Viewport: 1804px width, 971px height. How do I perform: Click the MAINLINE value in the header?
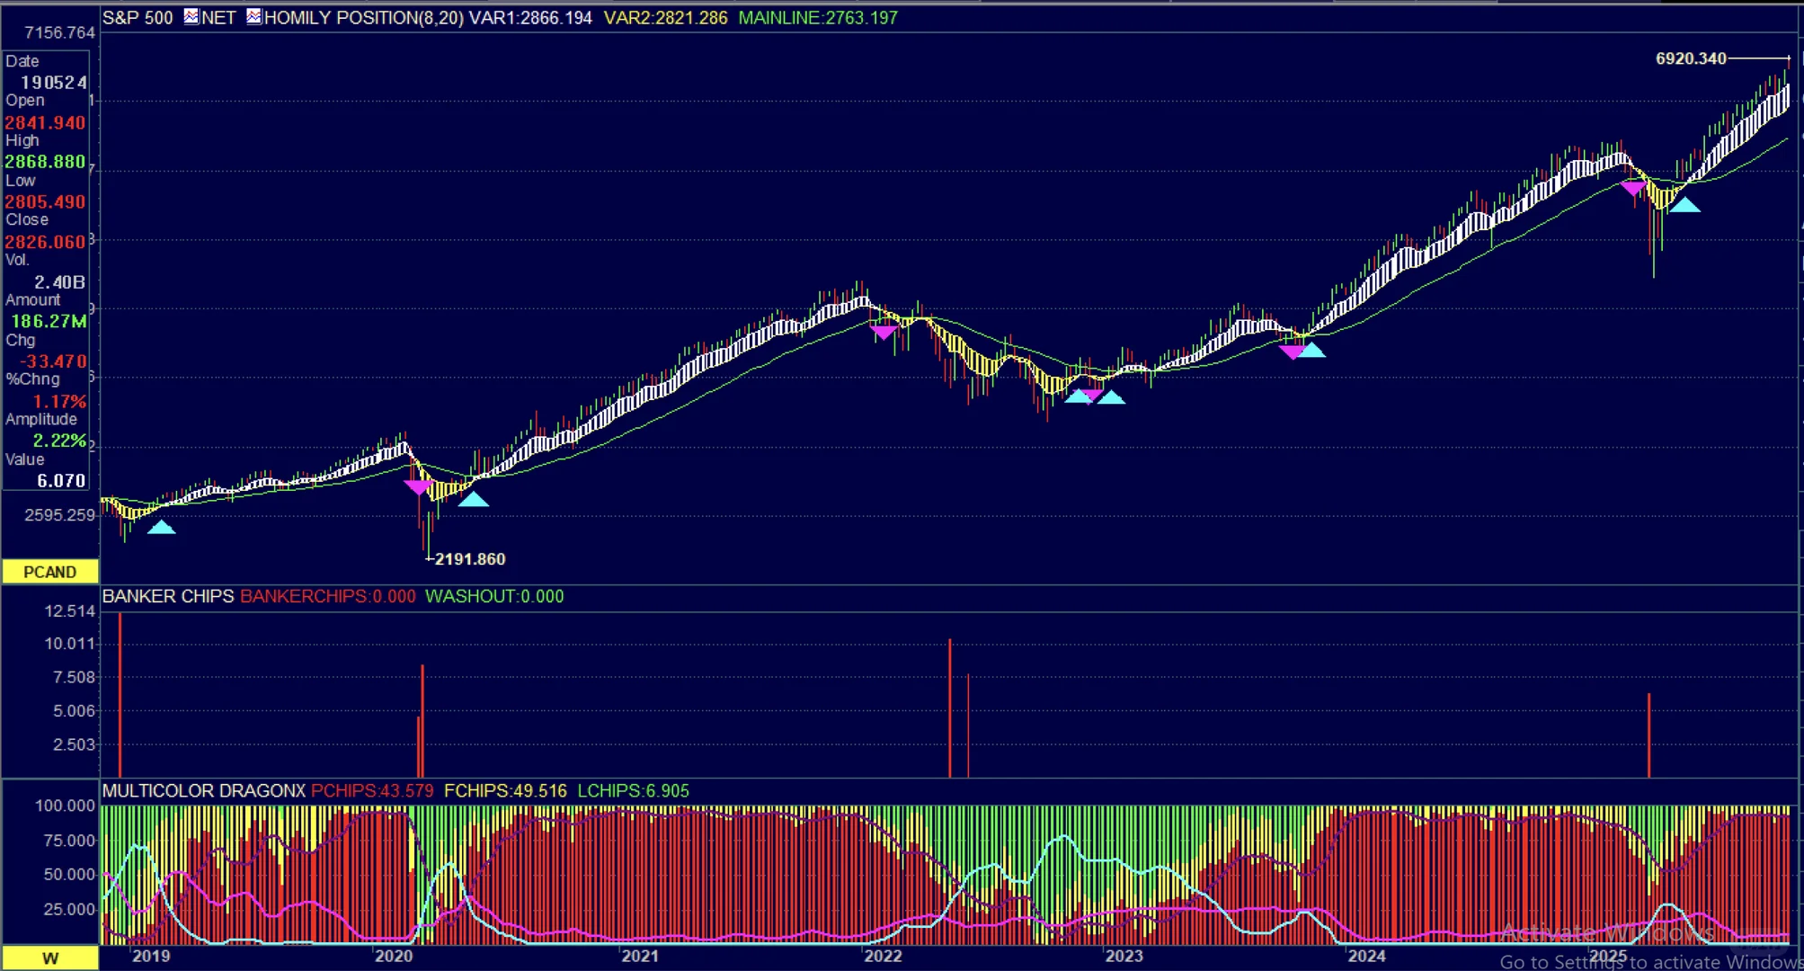pyautogui.click(x=818, y=17)
